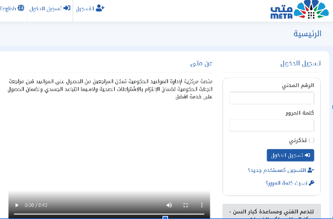
Task: Click the كلمة المرور label
Action: (x=300, y=113)
